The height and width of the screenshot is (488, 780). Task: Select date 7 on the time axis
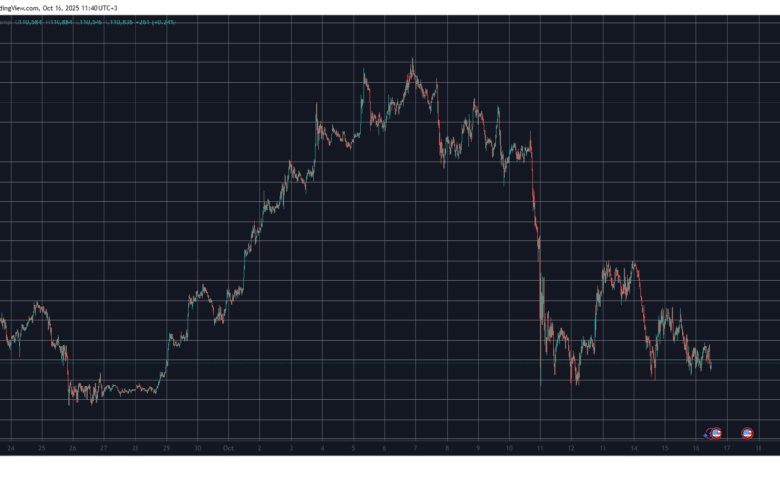coord(414,448)
